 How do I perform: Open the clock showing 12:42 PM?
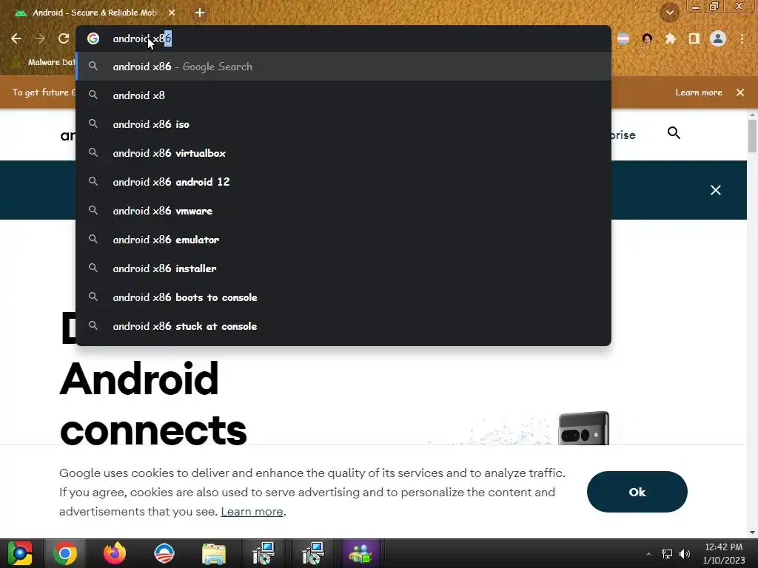click(x=724, y=553)
